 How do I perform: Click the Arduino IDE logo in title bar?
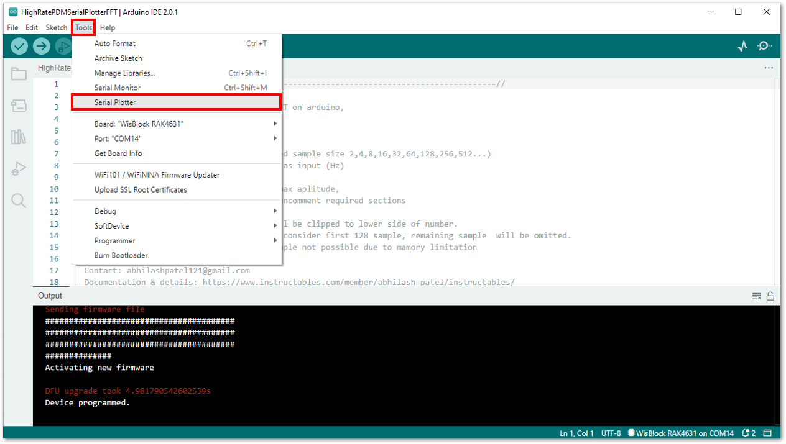point(13,12)
